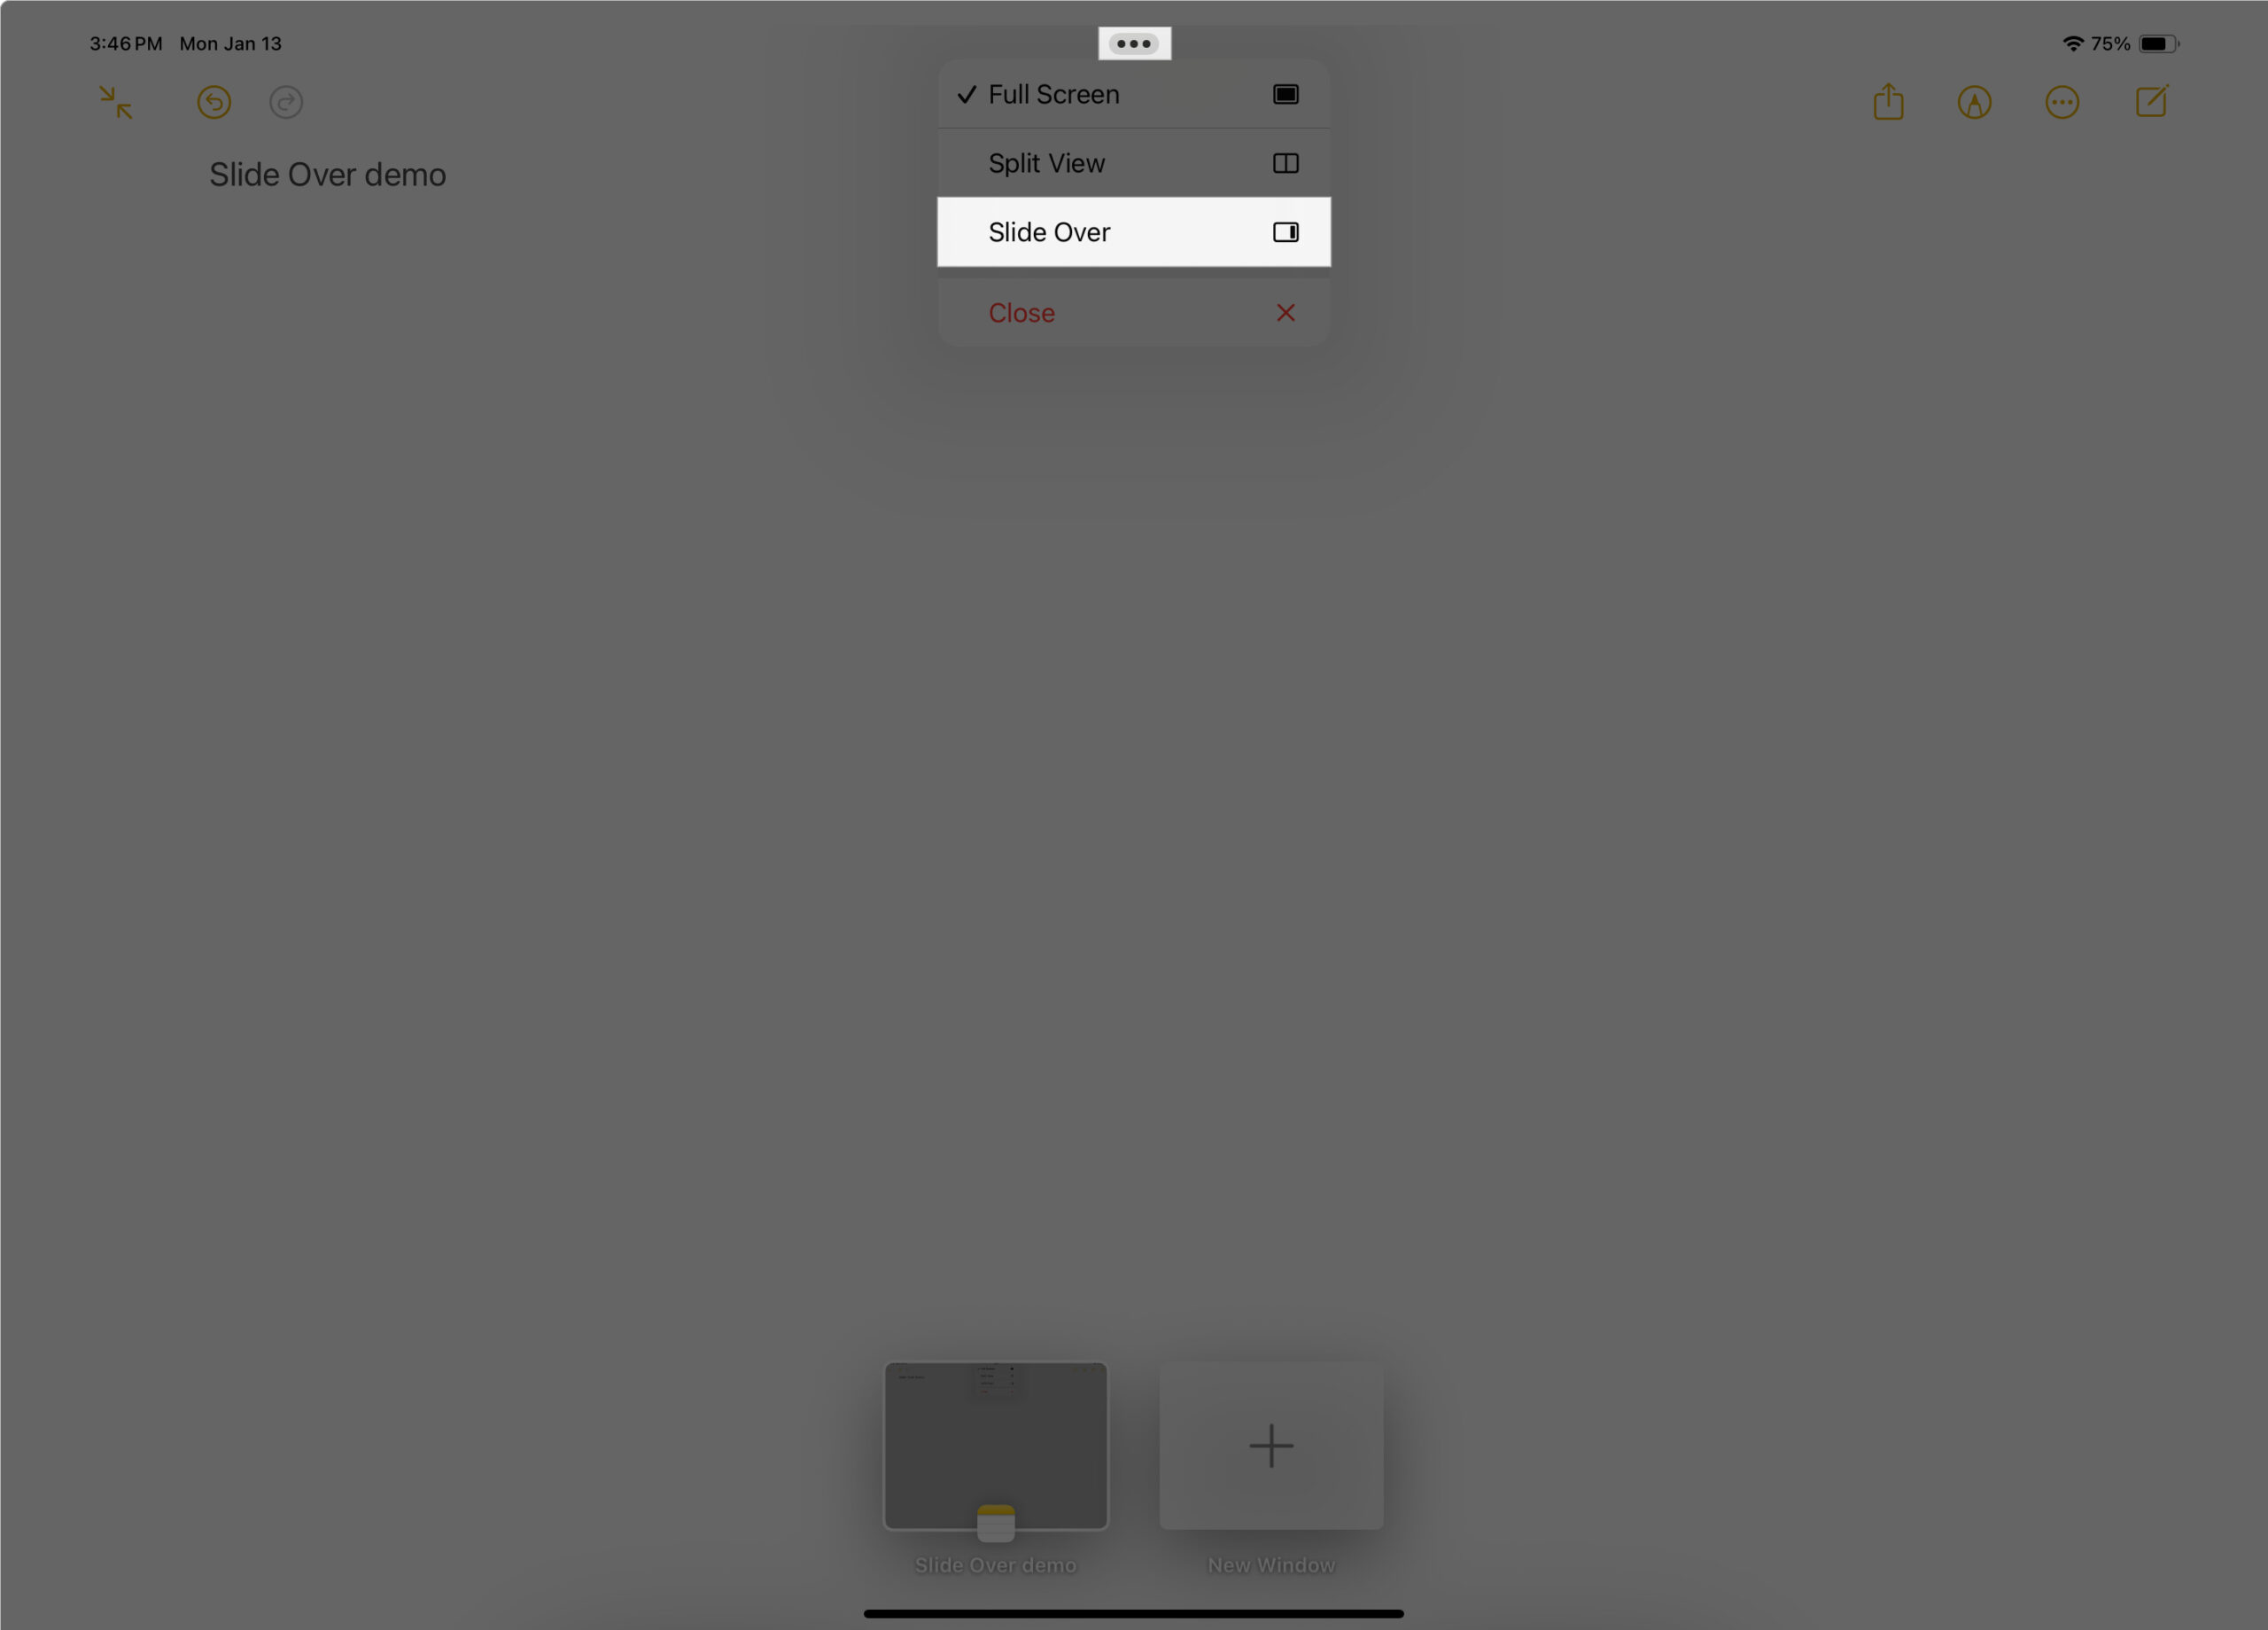This screenshot has width=2268, height=1630.
Task: Select Split View multitasking option
Action: (x=1134, y=162)
